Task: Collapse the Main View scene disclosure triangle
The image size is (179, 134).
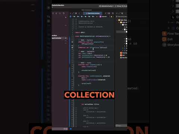Action: point(117,20)
